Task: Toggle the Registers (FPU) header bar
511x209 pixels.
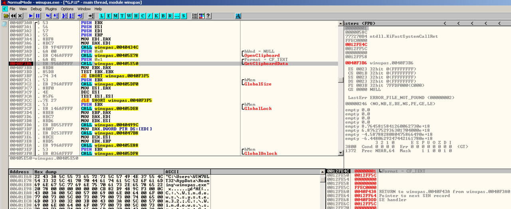Action: point(359,23)
